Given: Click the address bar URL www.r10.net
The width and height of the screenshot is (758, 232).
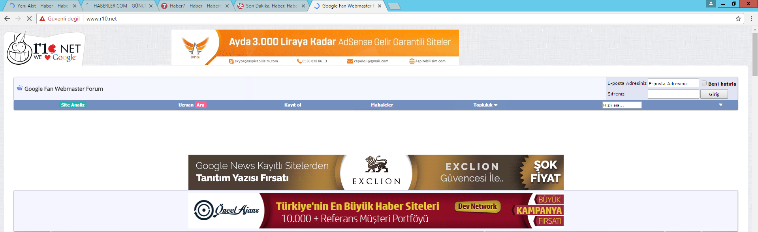Looking at the screenshot, I should click(x=102, y=19).
